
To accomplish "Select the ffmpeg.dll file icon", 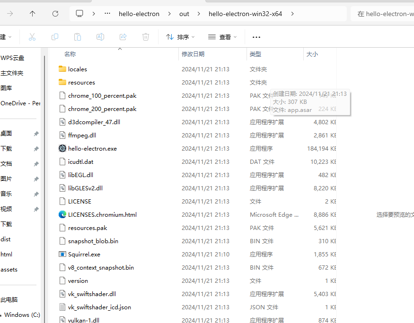I will [x=62, y=135].
